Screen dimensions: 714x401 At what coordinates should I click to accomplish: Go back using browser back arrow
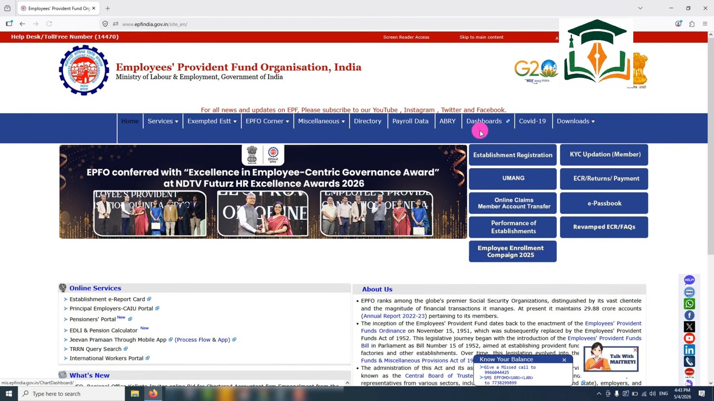[22, 24]
